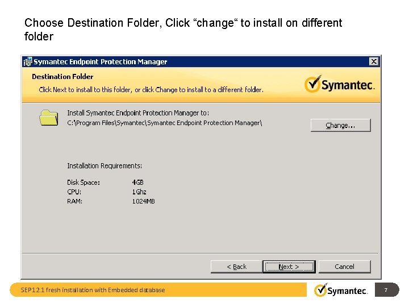Click the dialog title bar text

click(101, 61)
